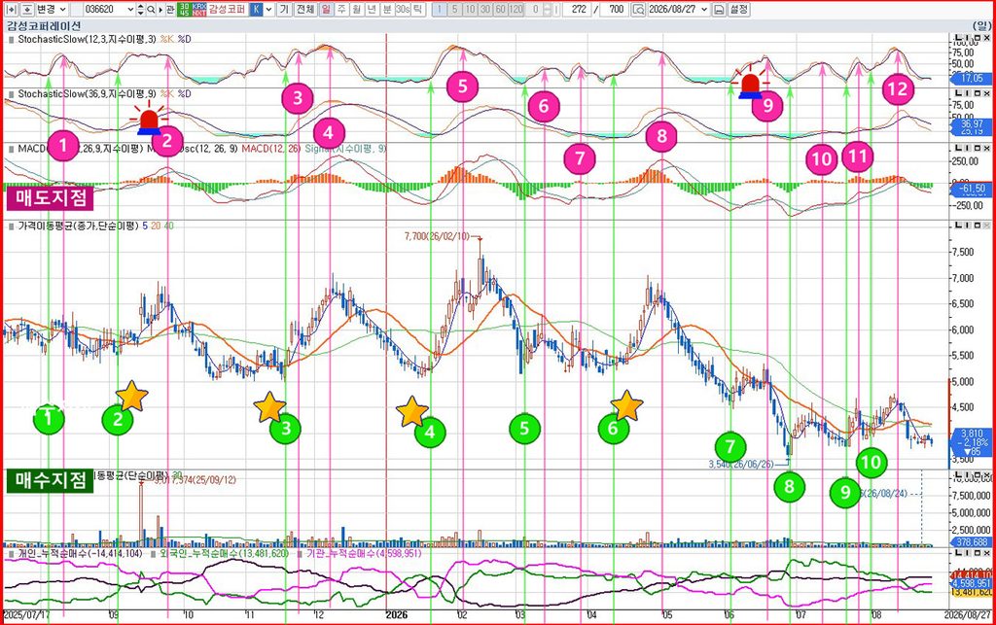The image size is (996, 625).
Task: Maximize the investor net-buying pane at the bottom
Action: (x=976, y=553)
